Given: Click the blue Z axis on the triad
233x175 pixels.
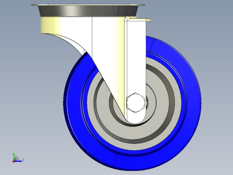Looking at the screenshot, I should (x=18, y=161).
